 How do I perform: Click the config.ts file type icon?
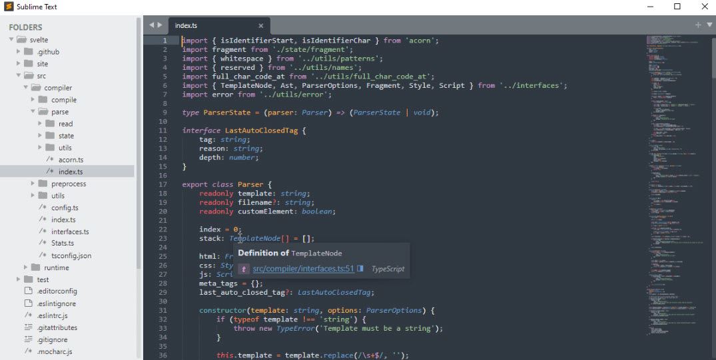pyautogui.click(x=43, y=207)
